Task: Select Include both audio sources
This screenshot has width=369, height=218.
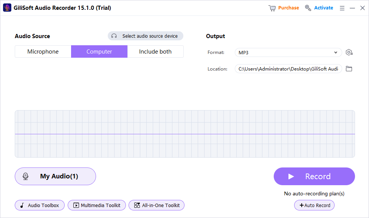Action: coord(155,52)
